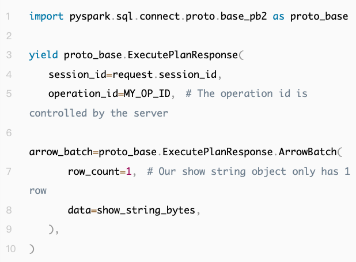Screen dimensions: 356x262
Task: Click the numeric value 1 after row_count=
Action: (128, 171)
